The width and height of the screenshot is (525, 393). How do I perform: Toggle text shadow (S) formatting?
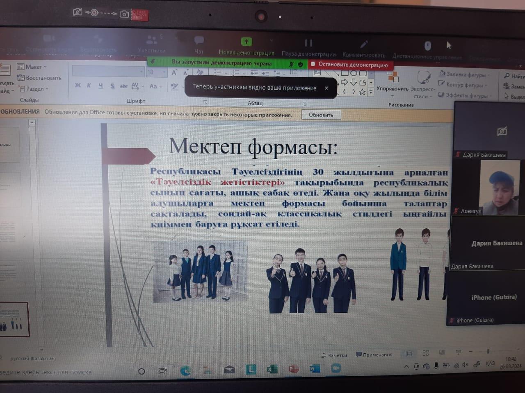pyautogui.click(x=112, y=86)
